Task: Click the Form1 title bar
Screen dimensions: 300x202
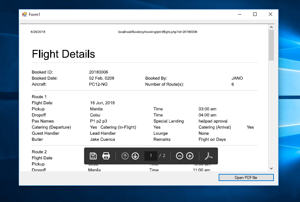Action: pyautogui.click(x=136, y=14)
